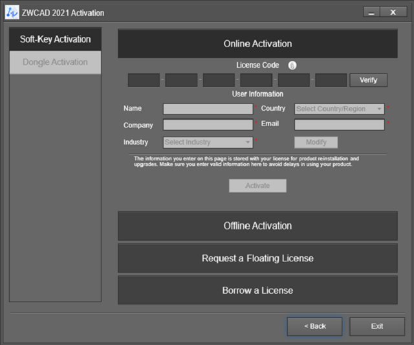Click the 'User Information' heading text
Screen dimensions: 414x345
coord(257,94)
